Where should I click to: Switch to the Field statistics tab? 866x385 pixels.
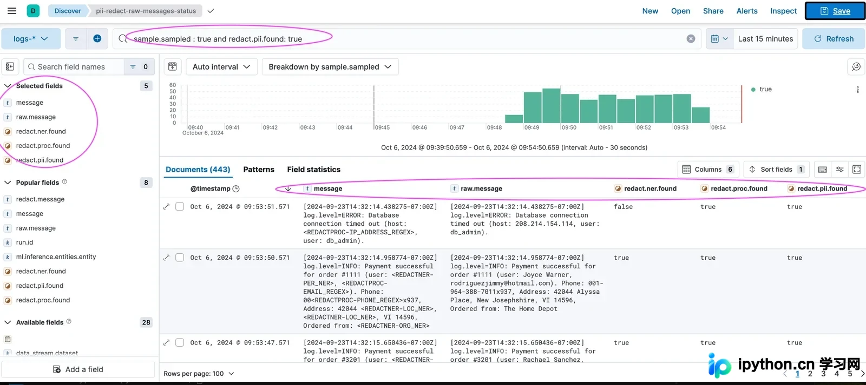pyautogui.click(x=314, y=170)
